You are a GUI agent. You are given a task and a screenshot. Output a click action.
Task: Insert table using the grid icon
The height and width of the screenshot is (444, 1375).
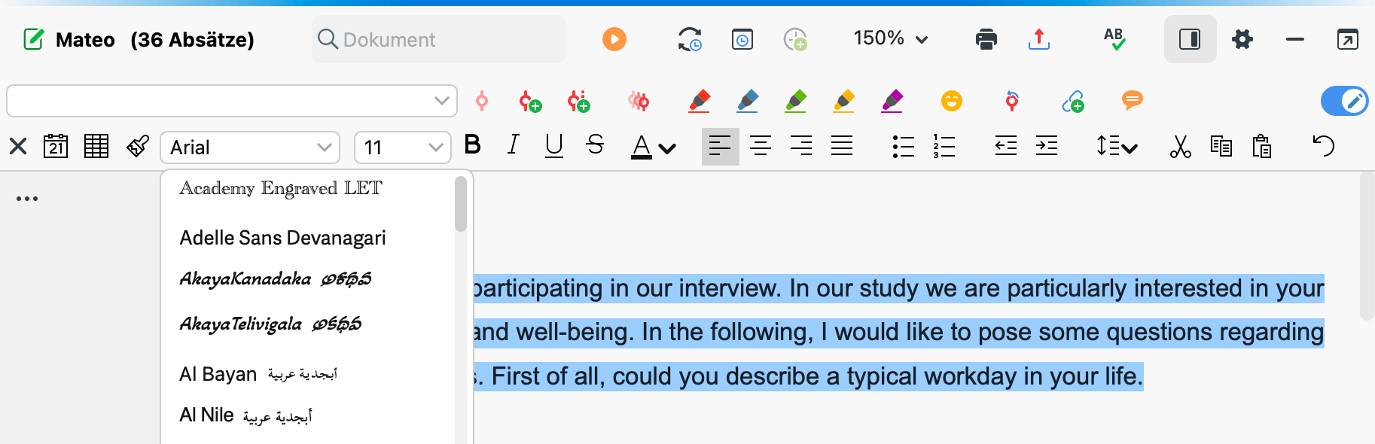point(96,146)
